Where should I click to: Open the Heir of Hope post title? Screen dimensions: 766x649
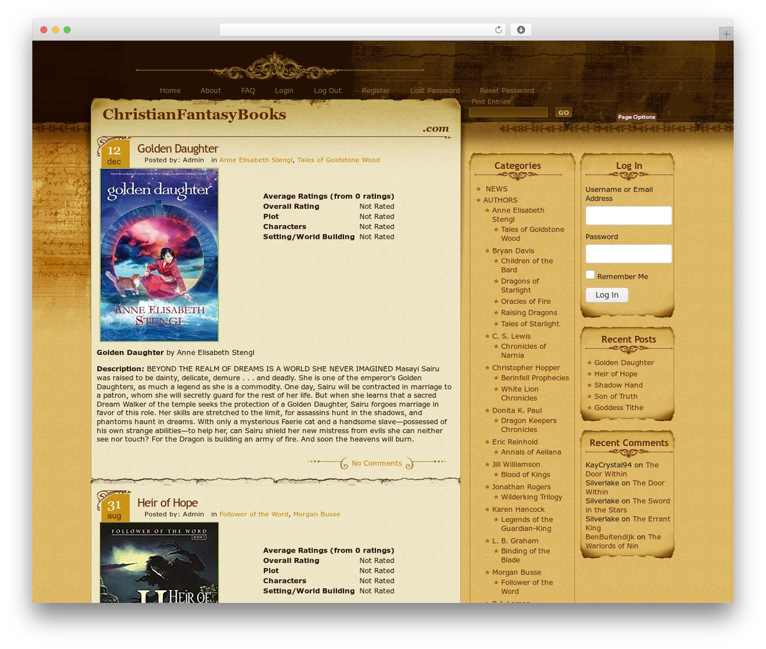tap(167, 503)
